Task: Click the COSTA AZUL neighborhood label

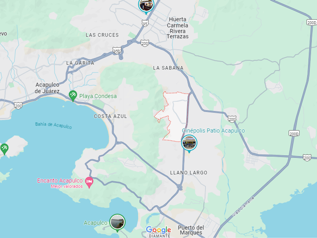Action: (x=110, y=116)
